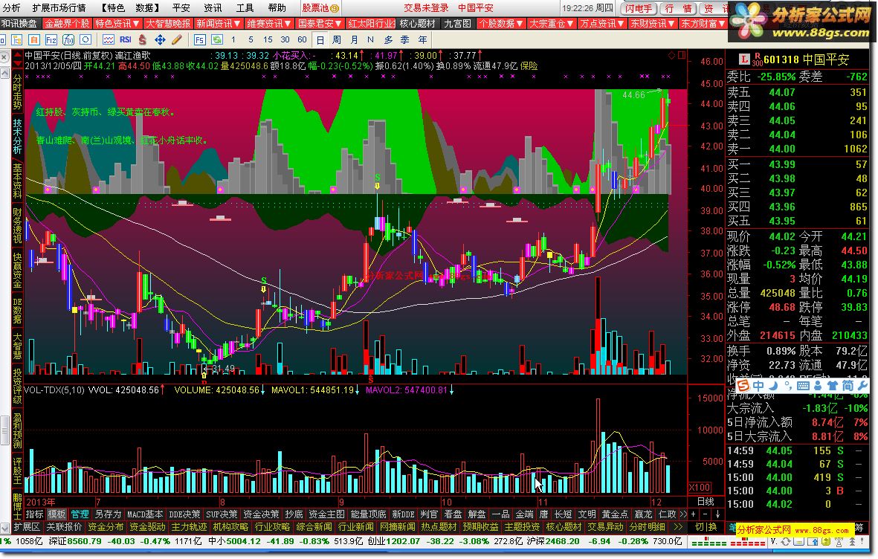Click the 601318 中国平安 stock title

807,59
